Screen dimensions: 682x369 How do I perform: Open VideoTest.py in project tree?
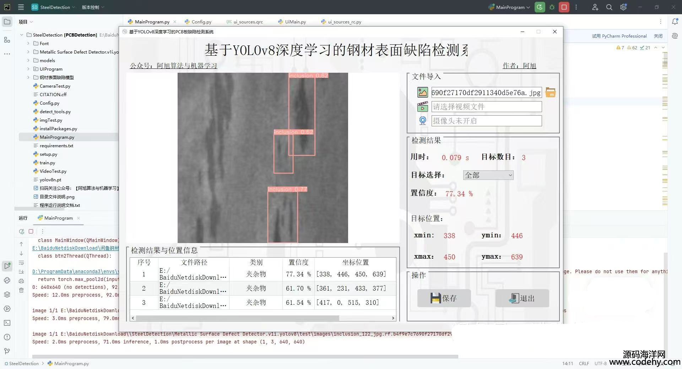(x=53, y=171)
